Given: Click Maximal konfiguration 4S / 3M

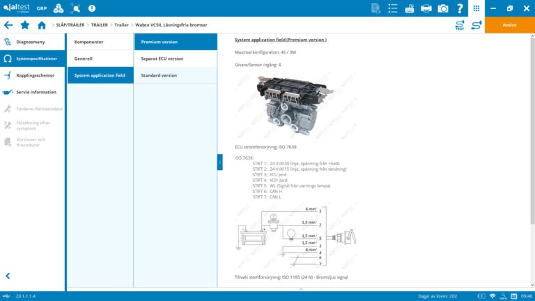Looking at the screenshot, I should (x=265, y=52).
